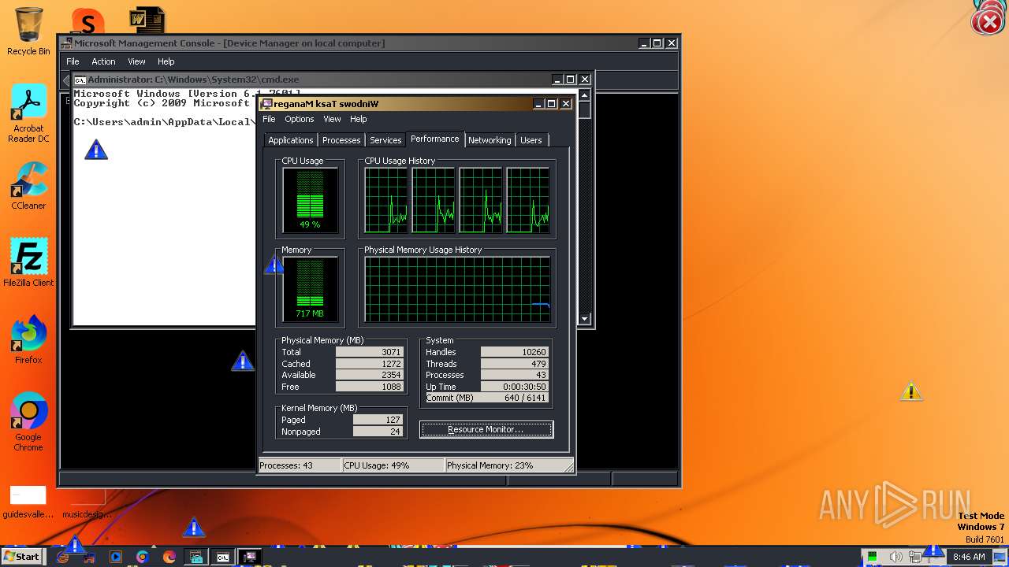Switch to the Users tab
Image resolution: width=1009 pixels, height=567 pixels.
click(531, 140)
